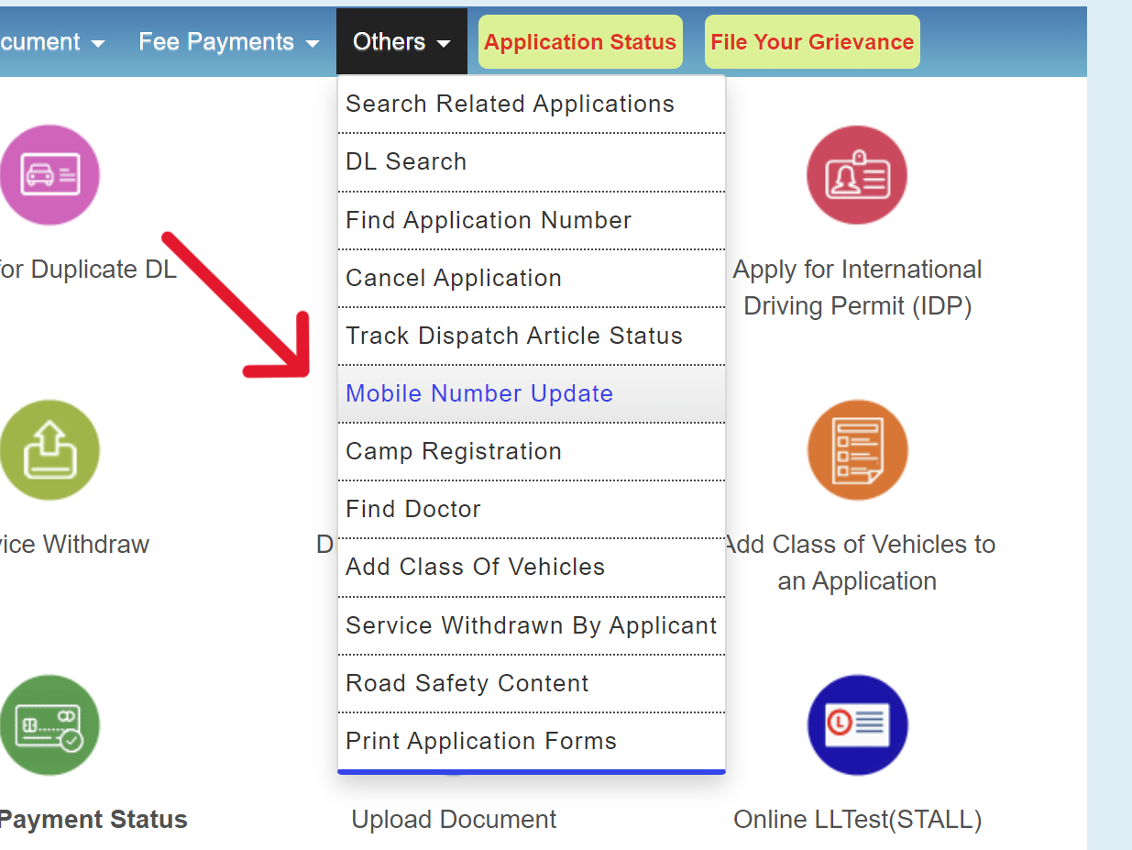Image resolution: width=1132 pixels, height=850 pixels.
Task: Select Camp Registration from the dropdown
Action: click(x=454, y=451)
